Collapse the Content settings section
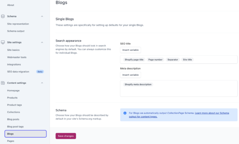 point(42,83)
